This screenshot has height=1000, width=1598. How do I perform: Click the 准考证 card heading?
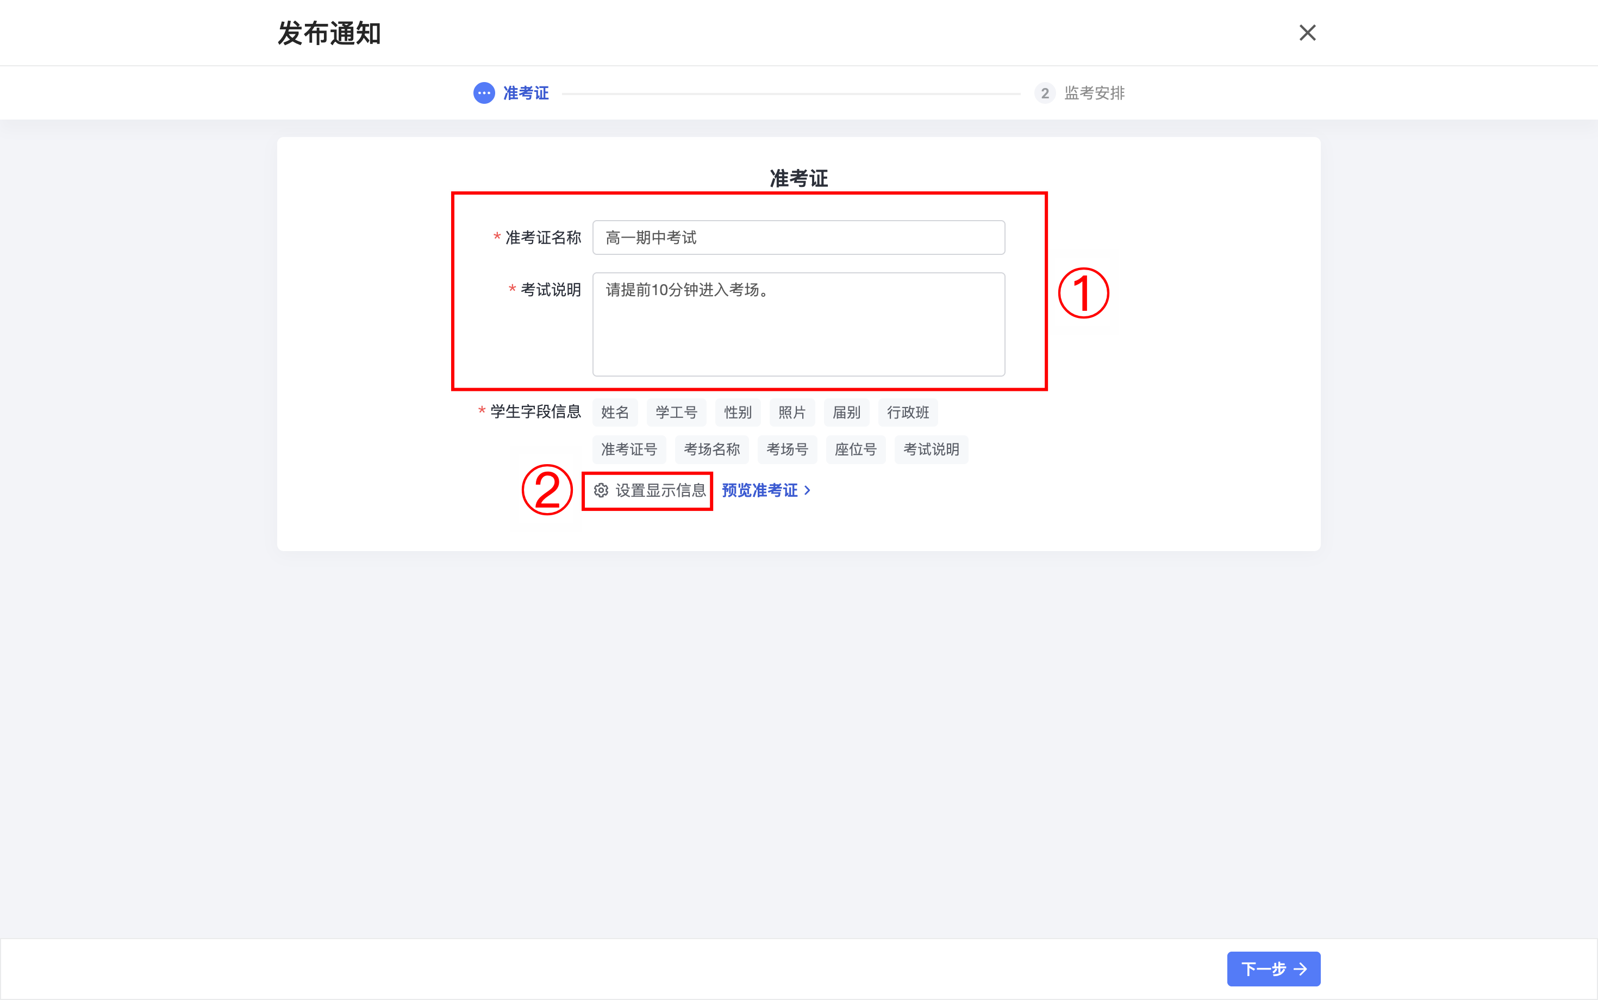[x=798, y=179]
